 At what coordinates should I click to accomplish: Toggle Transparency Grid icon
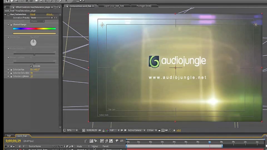125,130
